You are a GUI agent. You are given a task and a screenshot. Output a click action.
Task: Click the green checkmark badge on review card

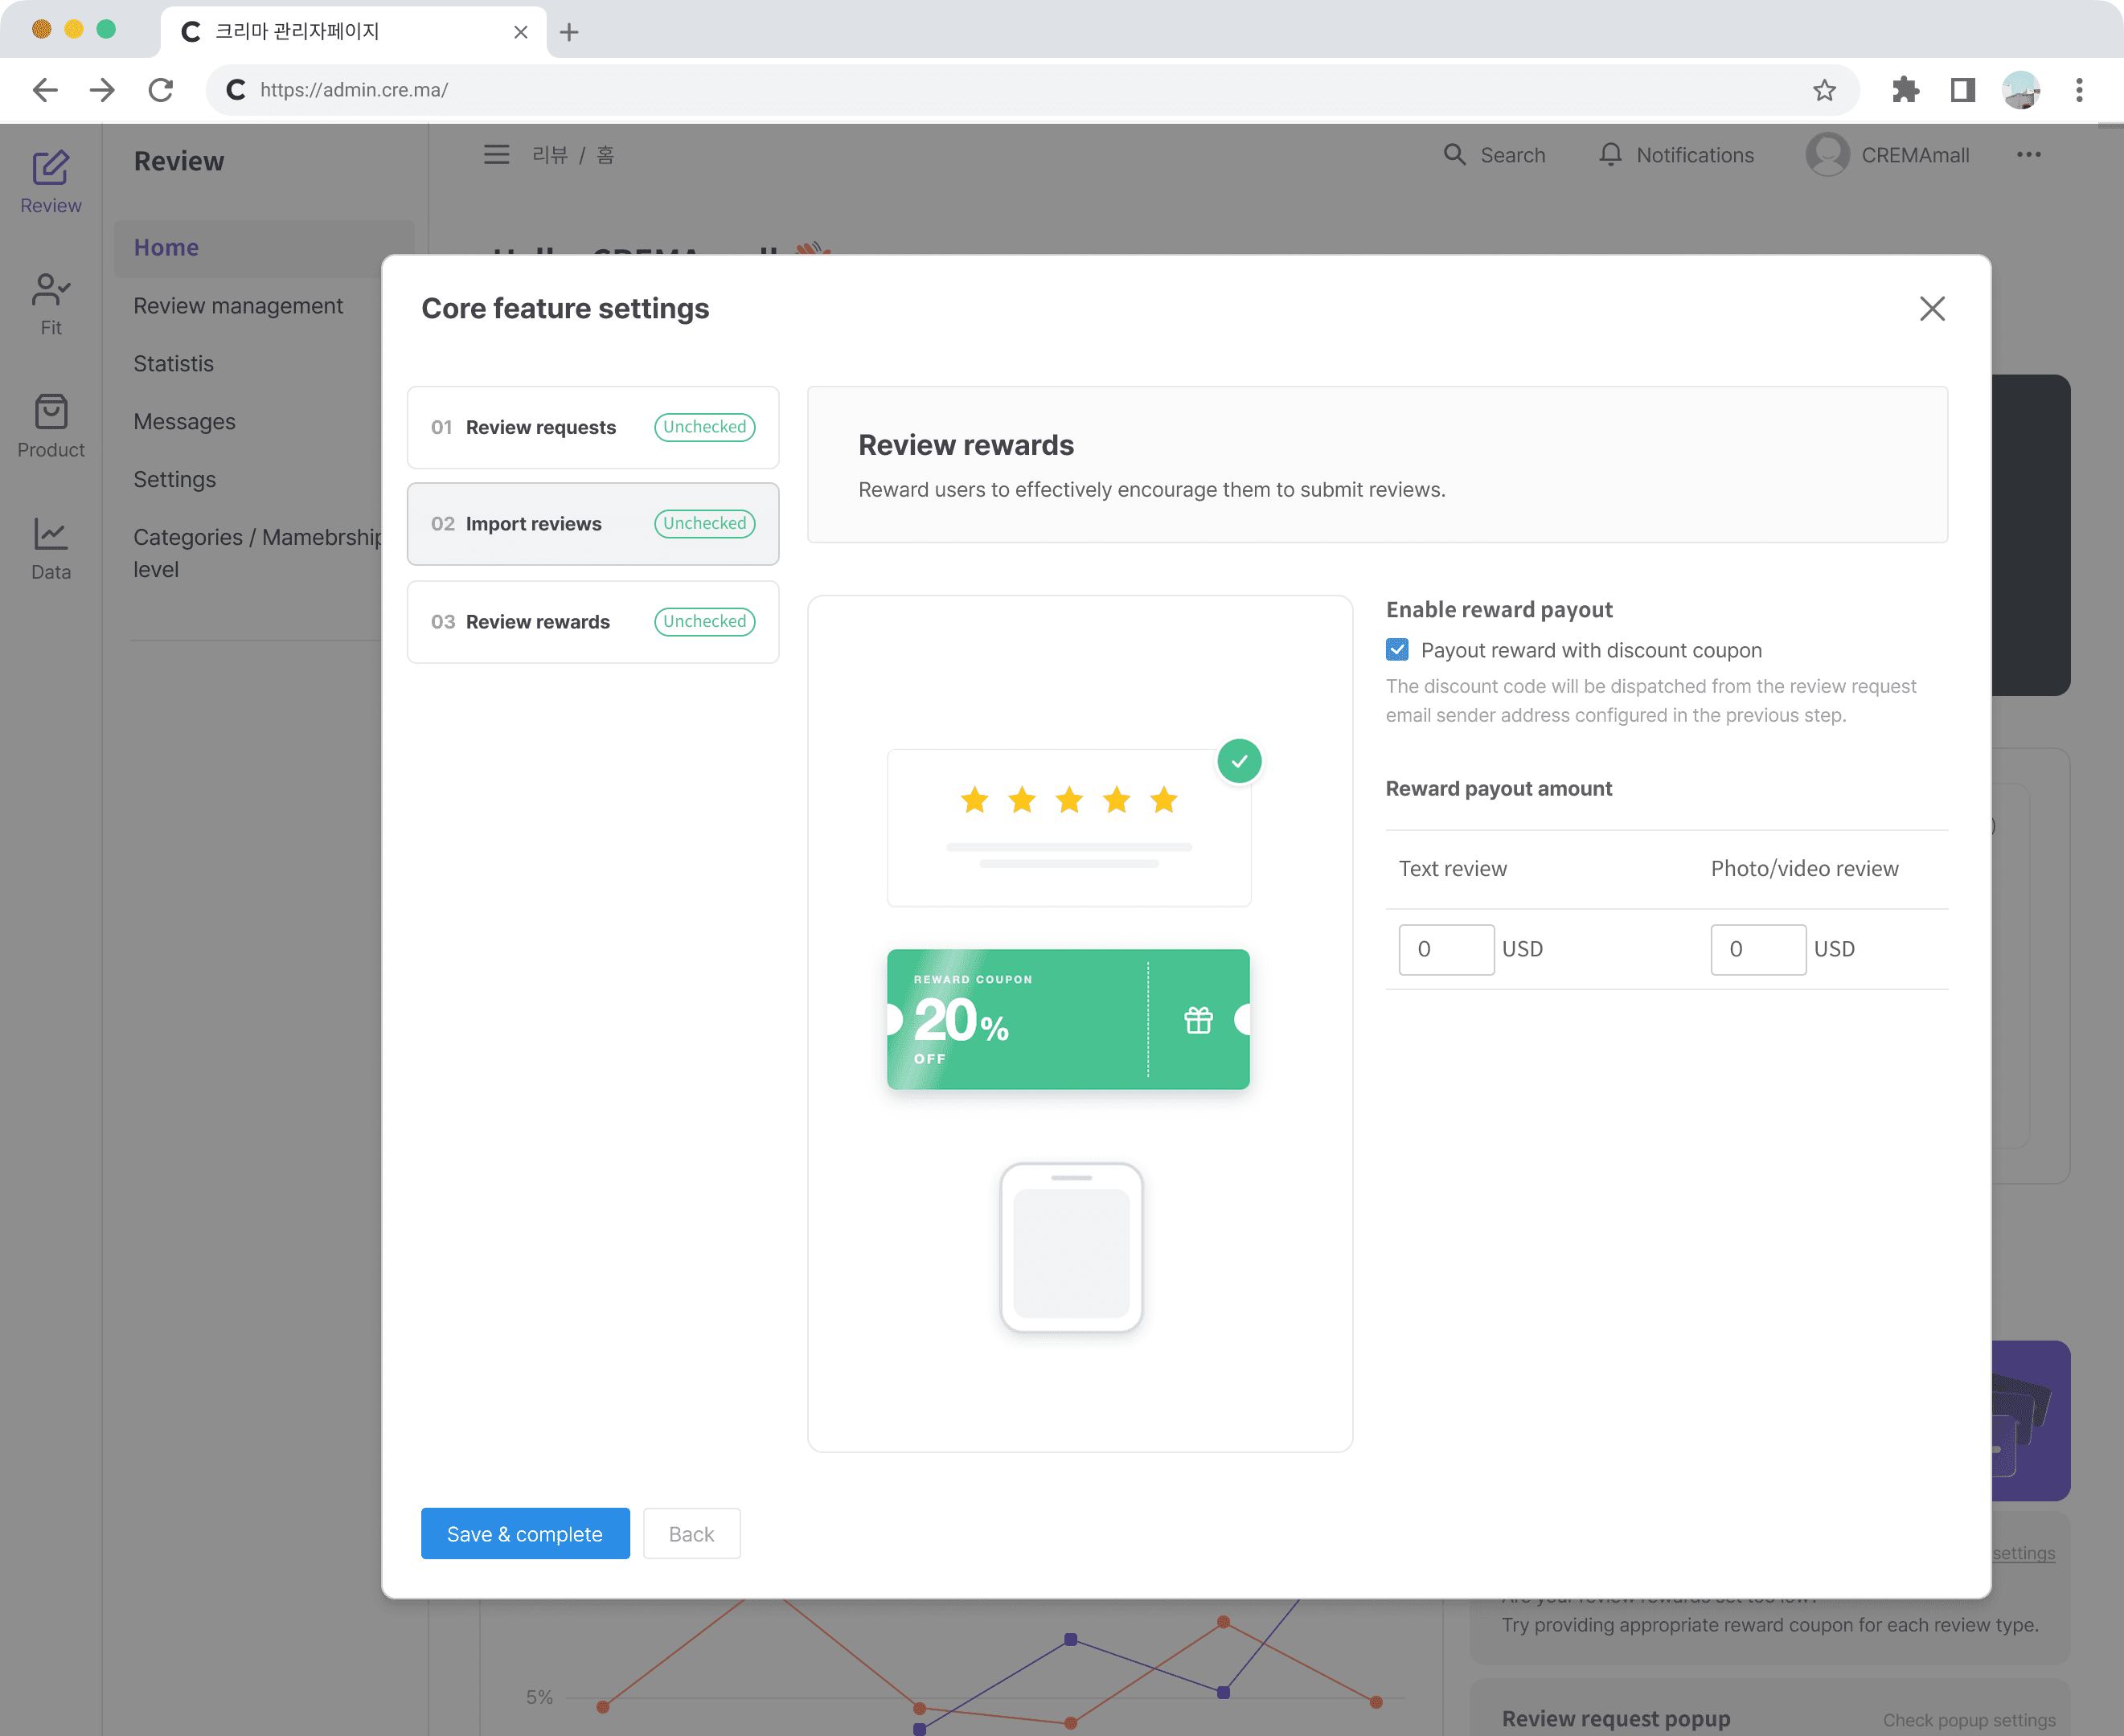click(x=1239, y=761)
